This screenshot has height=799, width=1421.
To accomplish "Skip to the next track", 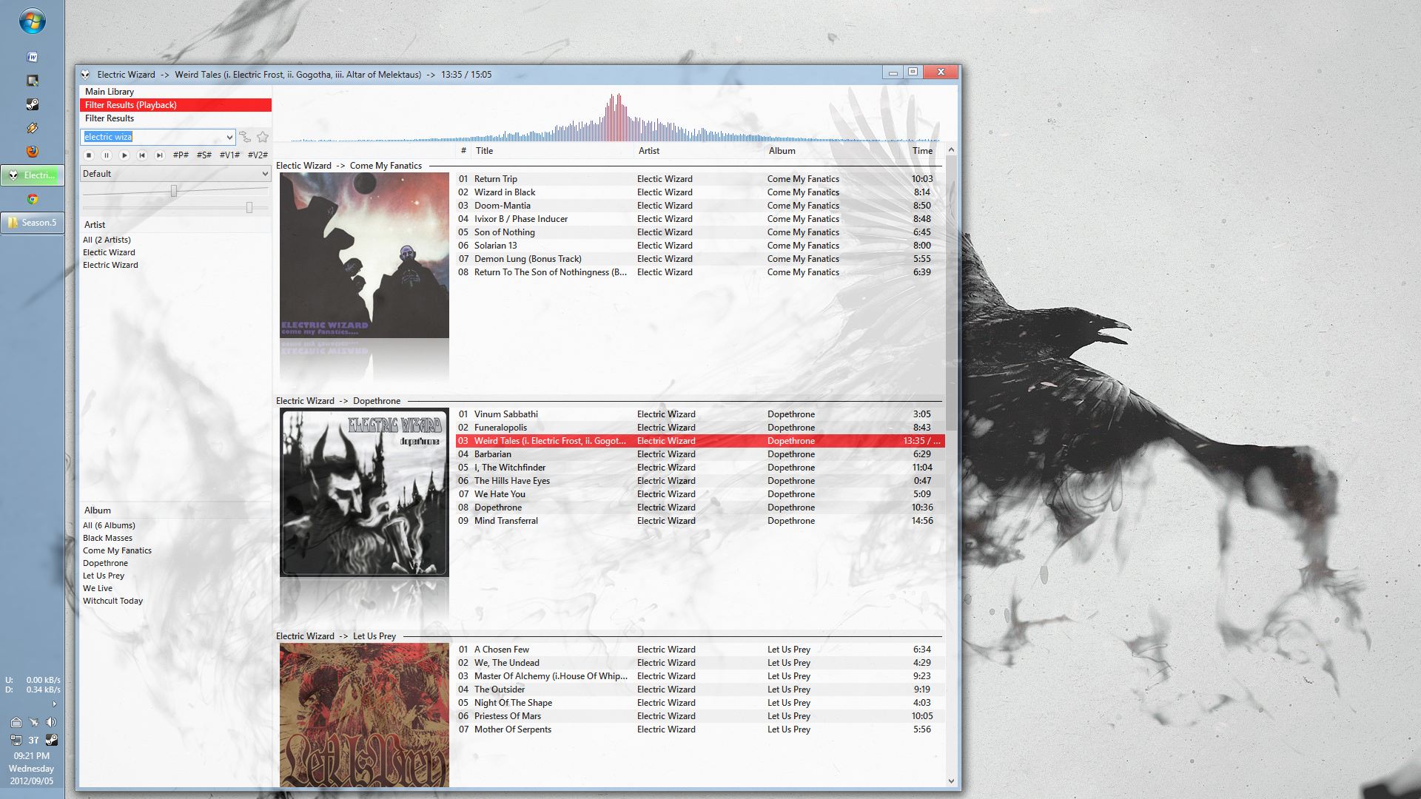I will click(x=160, y=155).
